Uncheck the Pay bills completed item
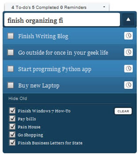The height and width of the screenshot is (155, 139). coord(12,119)
